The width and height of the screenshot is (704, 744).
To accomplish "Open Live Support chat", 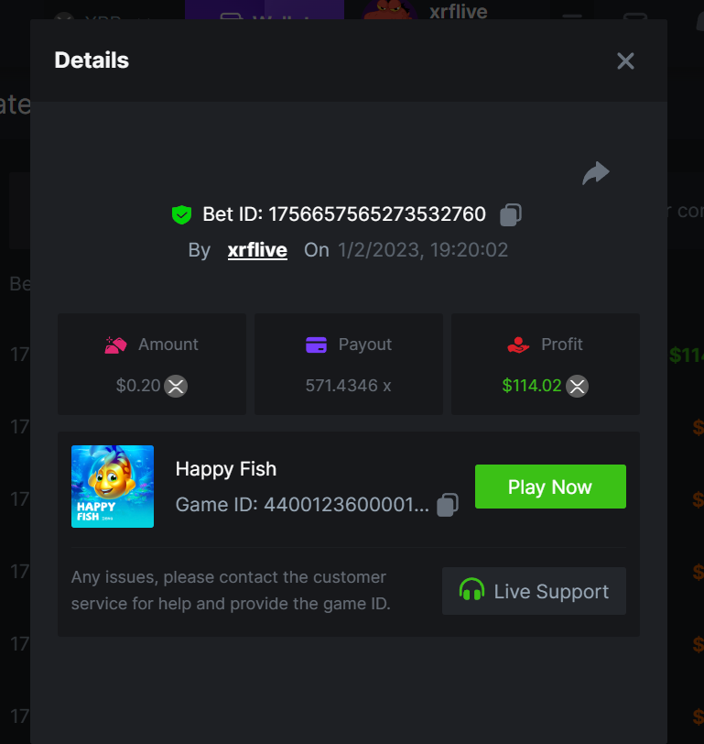I will pyautogui.click(x=534, y=591).
